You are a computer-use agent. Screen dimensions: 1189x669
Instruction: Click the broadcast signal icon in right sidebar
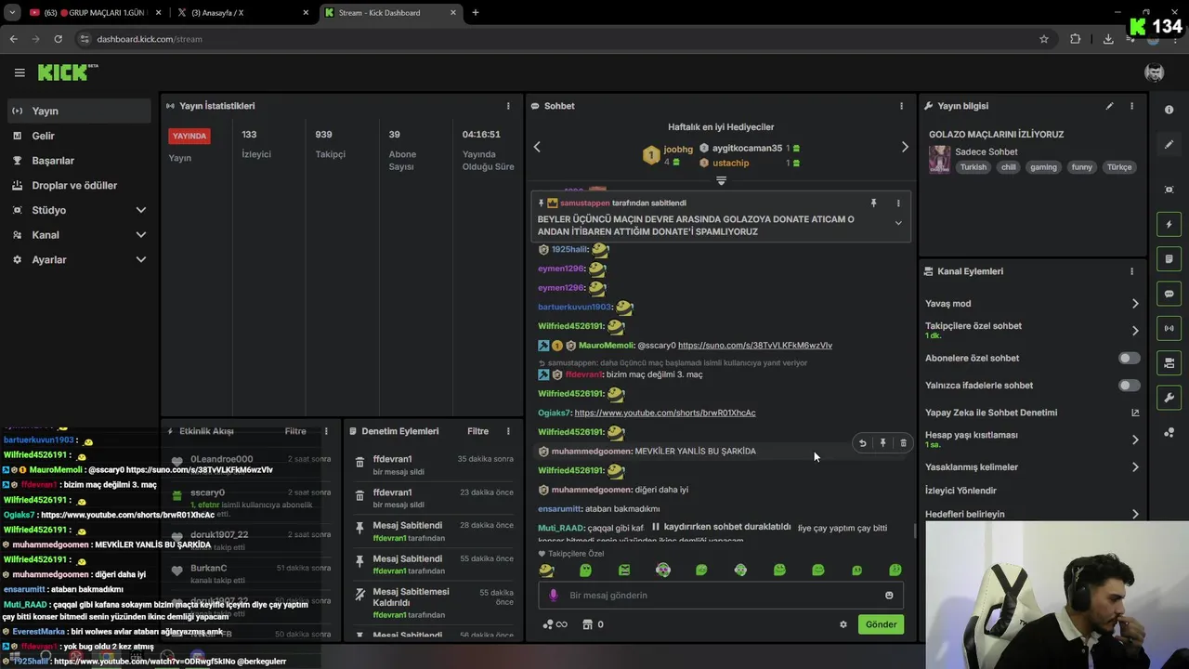tap(1169, 328)
